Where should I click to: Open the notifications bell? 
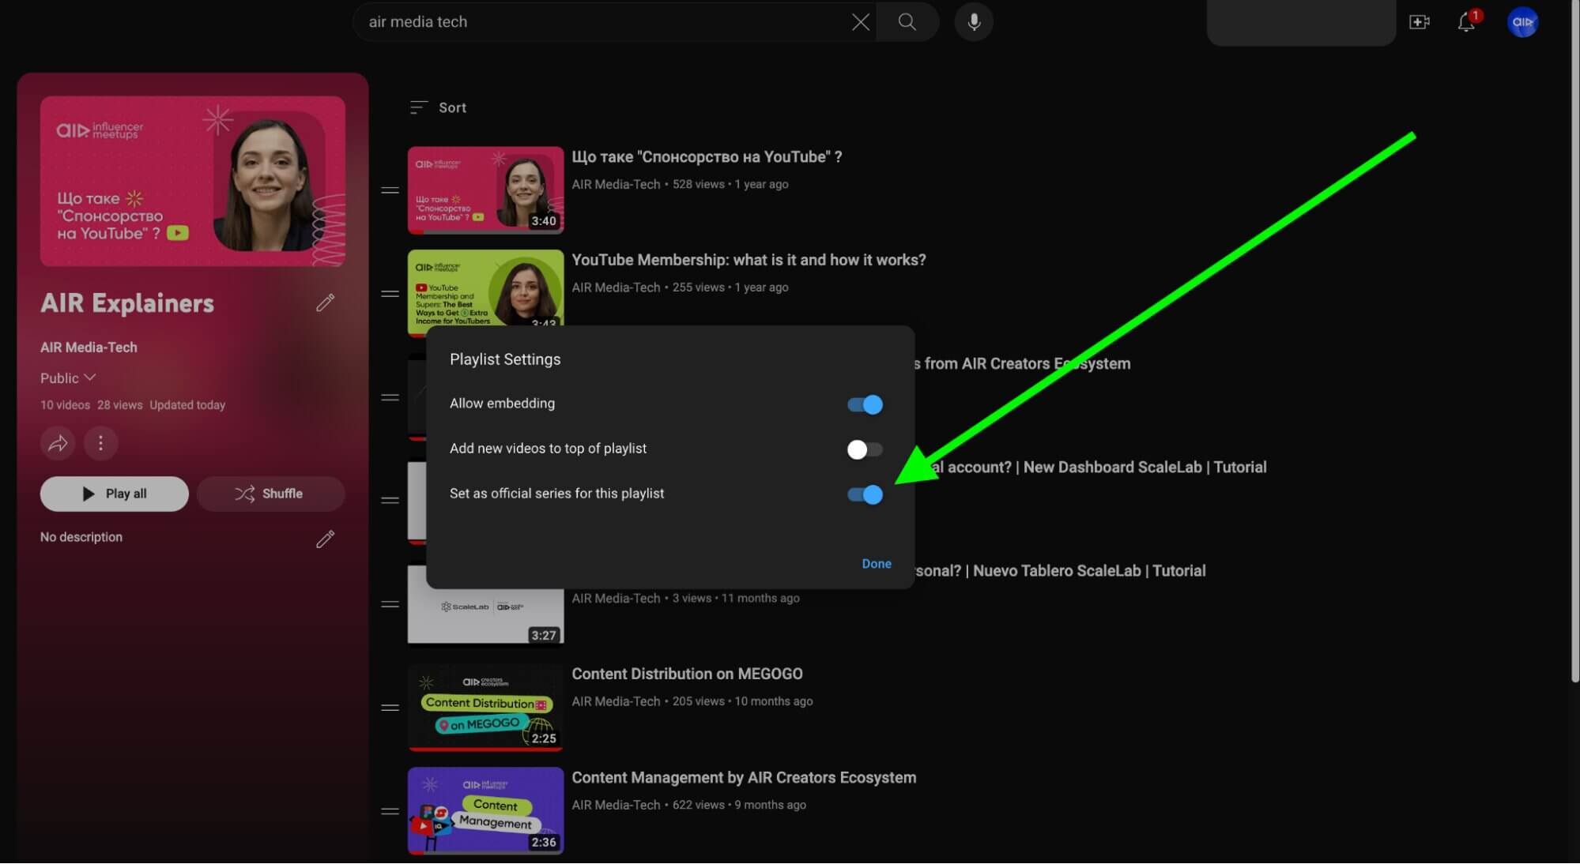click(1466, 22)
